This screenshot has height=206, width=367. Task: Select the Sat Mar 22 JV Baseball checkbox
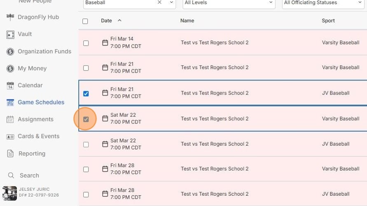pos(86,144)
